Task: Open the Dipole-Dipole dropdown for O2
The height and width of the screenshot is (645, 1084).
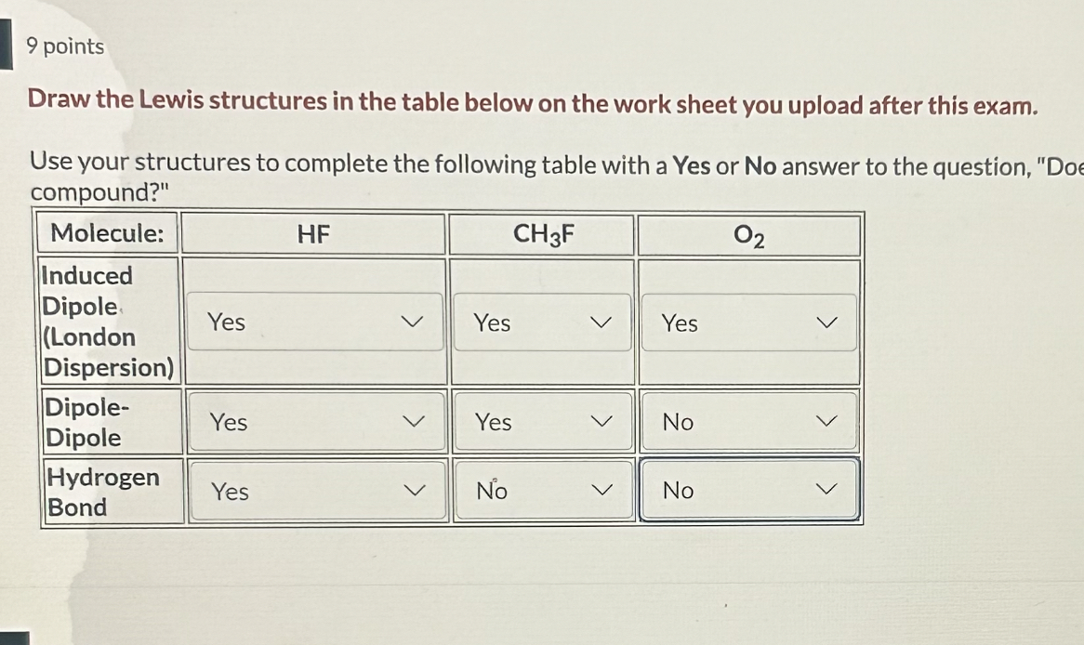Action: point(747,421)
